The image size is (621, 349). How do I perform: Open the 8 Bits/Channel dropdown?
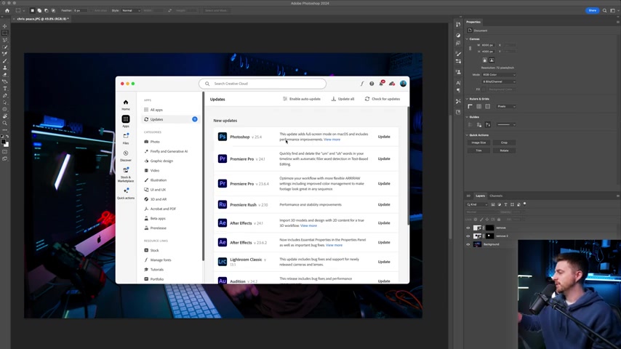pyautogui.click(x=499, y=81)
